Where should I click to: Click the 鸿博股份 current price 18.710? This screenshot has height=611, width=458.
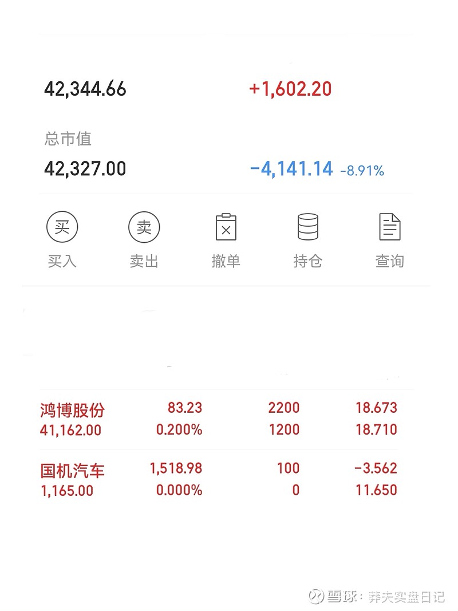[376, 429]
